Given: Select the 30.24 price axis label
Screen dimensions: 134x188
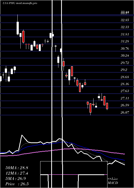Looking at the screenshot, I should pos(125,56).
